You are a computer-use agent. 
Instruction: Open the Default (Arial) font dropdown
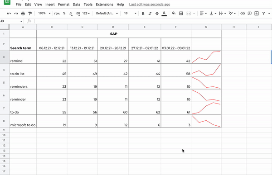tap(107, 13)
